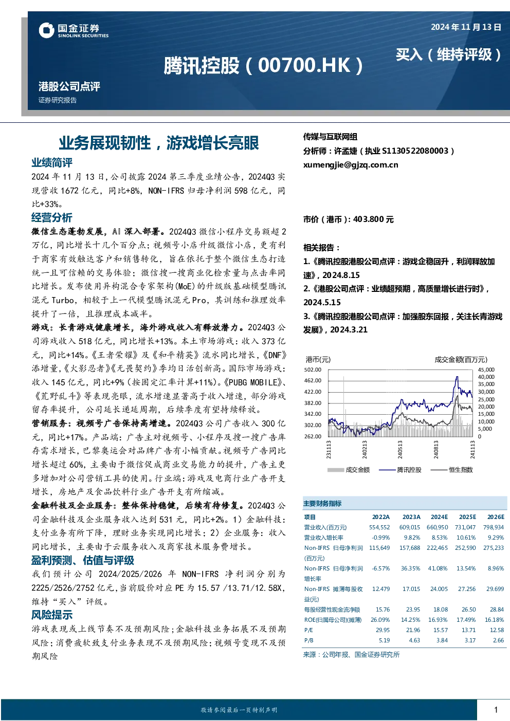Click revenue value 554,552
This screenshot has height=721, width=510.
[379, 527]
